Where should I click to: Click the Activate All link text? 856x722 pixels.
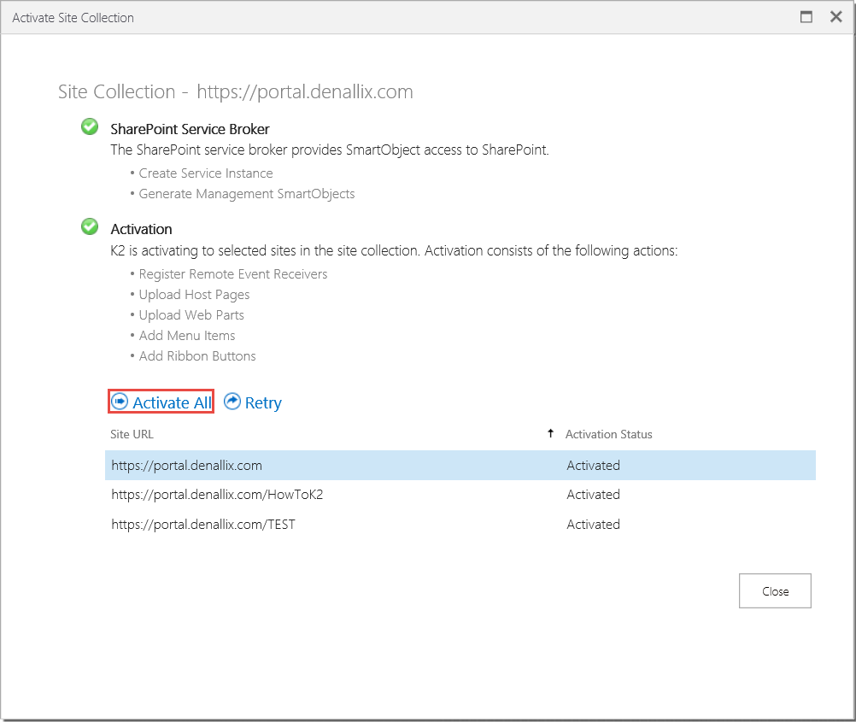(x=172, y=403)
